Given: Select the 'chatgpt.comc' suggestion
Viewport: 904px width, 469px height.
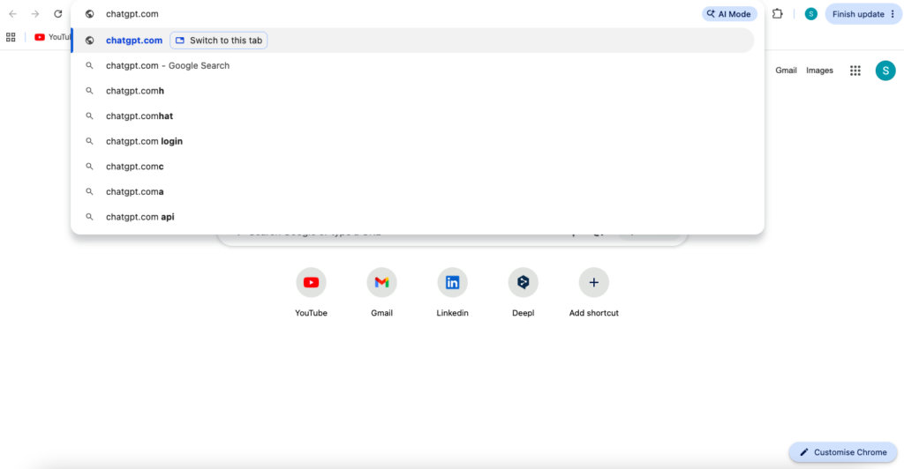Looking at the screenshot, I should [x=412, y=167].
